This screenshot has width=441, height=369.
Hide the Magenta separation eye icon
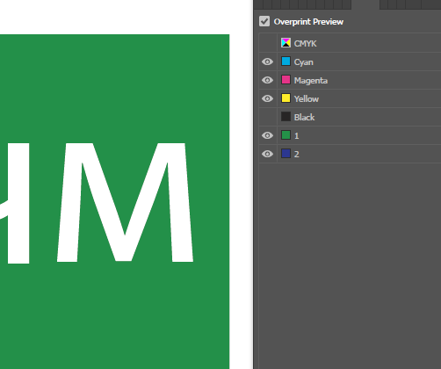coord(267,80)
